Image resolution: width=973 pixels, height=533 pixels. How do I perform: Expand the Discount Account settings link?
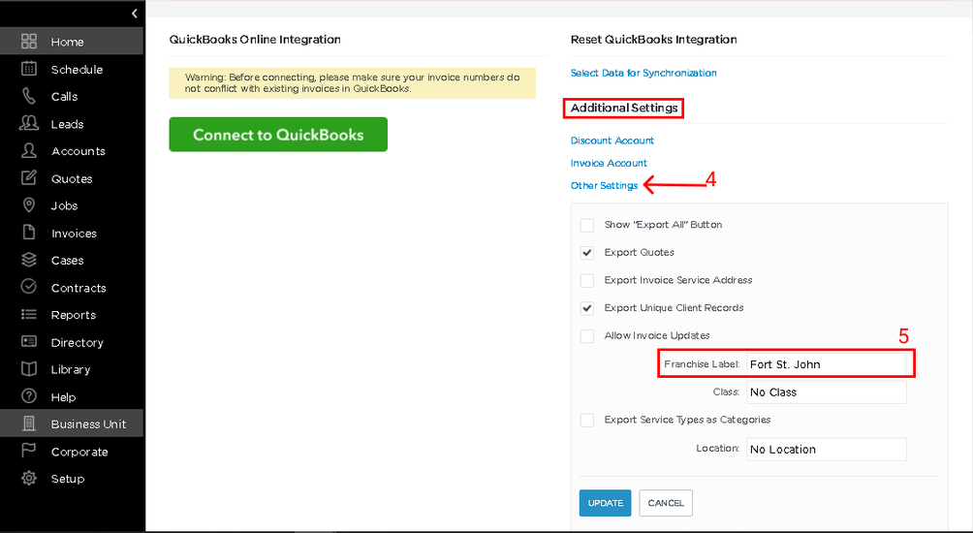coord(612,141)
